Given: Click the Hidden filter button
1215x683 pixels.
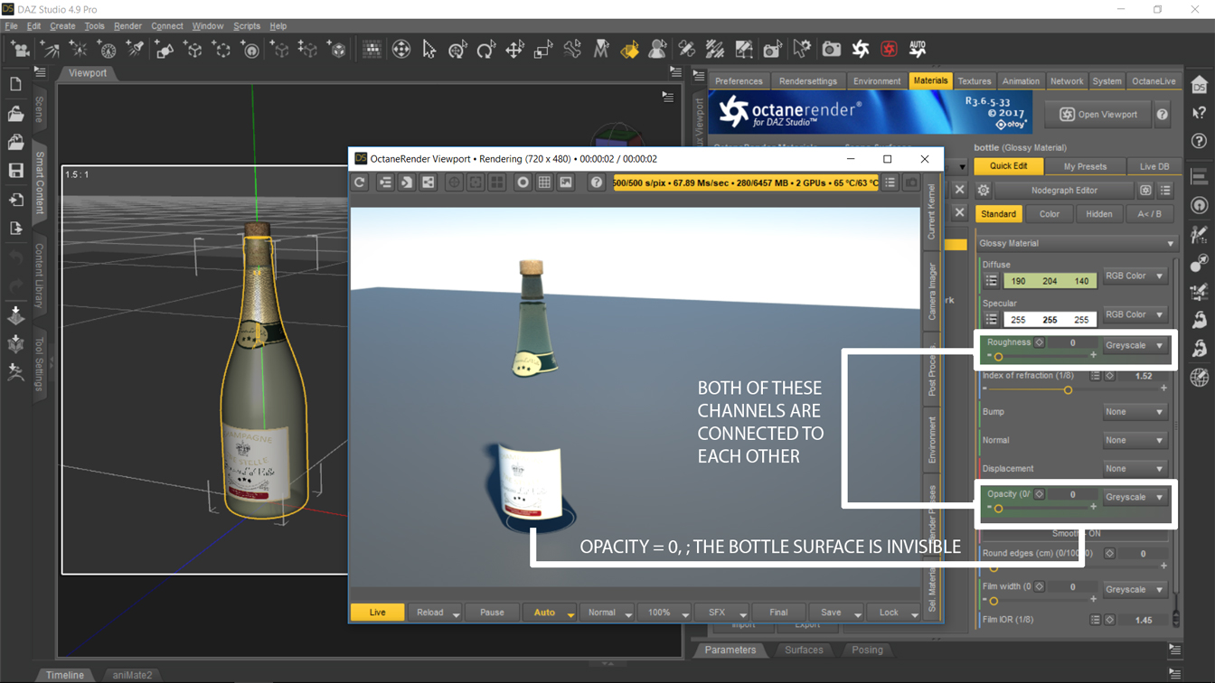Looking at the screenshot, I should click(1098, 214).
